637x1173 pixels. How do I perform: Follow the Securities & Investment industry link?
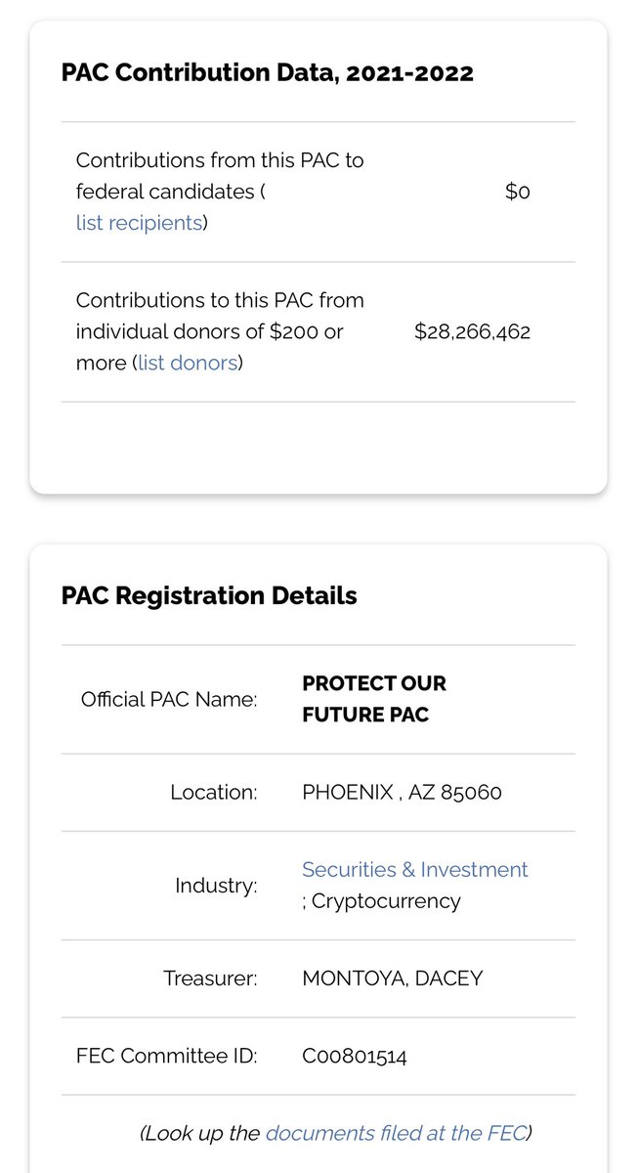[414, 870]
